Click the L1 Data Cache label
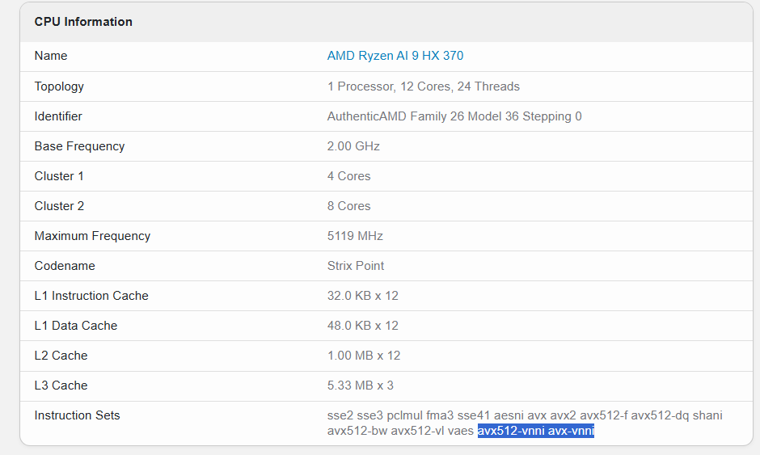 (76, 326)
